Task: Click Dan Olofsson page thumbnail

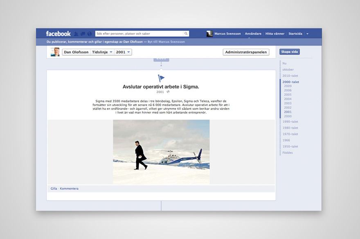Action: 55,52
